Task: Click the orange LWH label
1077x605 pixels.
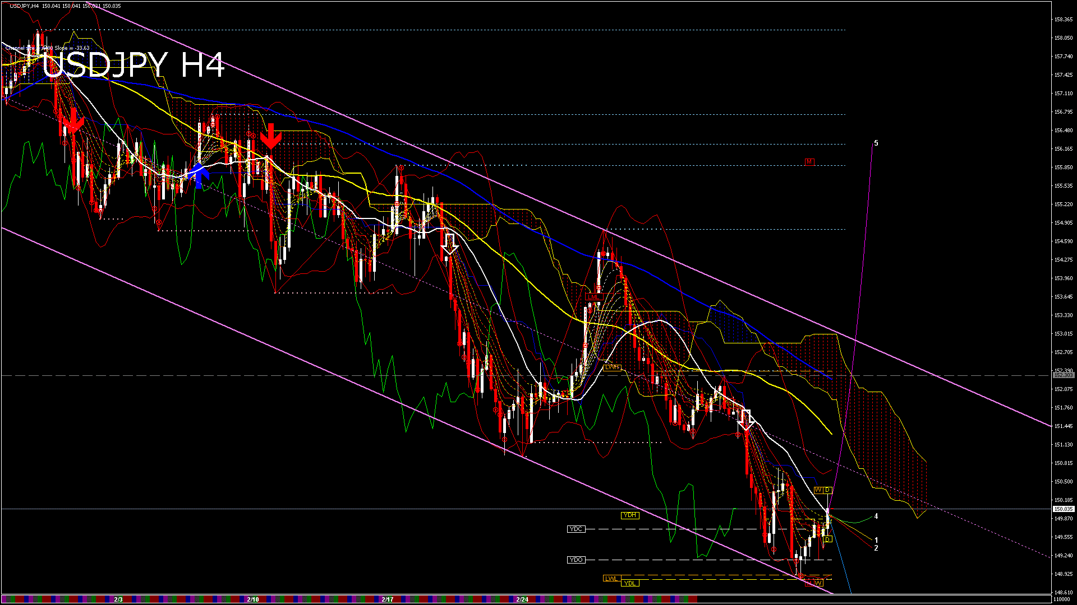Action: click(x=612, y=367)
